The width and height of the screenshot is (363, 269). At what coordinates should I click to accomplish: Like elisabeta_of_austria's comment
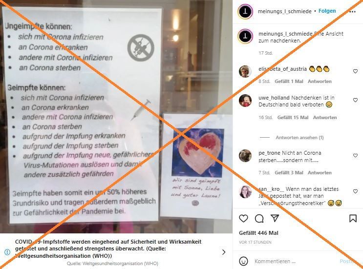355,71
